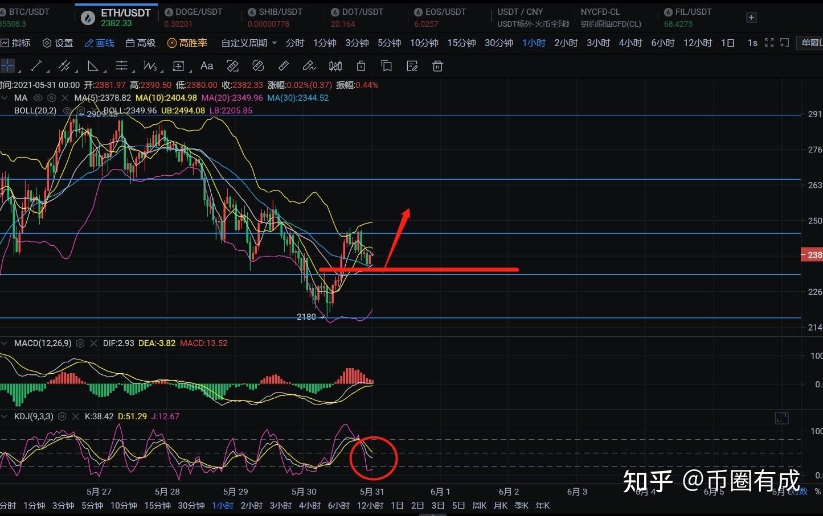
Task: Select 2日 period in bottom bar
Action: coord(417,505)
